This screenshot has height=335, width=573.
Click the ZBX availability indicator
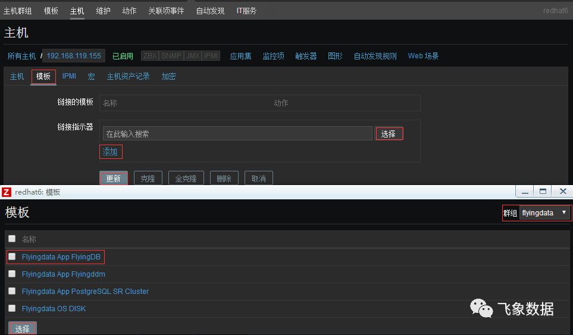tap(150, 56)
